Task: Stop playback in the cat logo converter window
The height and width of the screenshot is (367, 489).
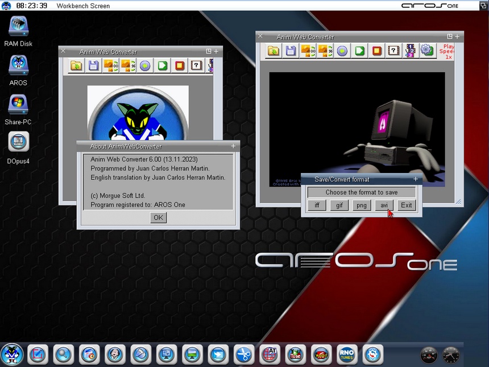Action: [x=179, y=65]
